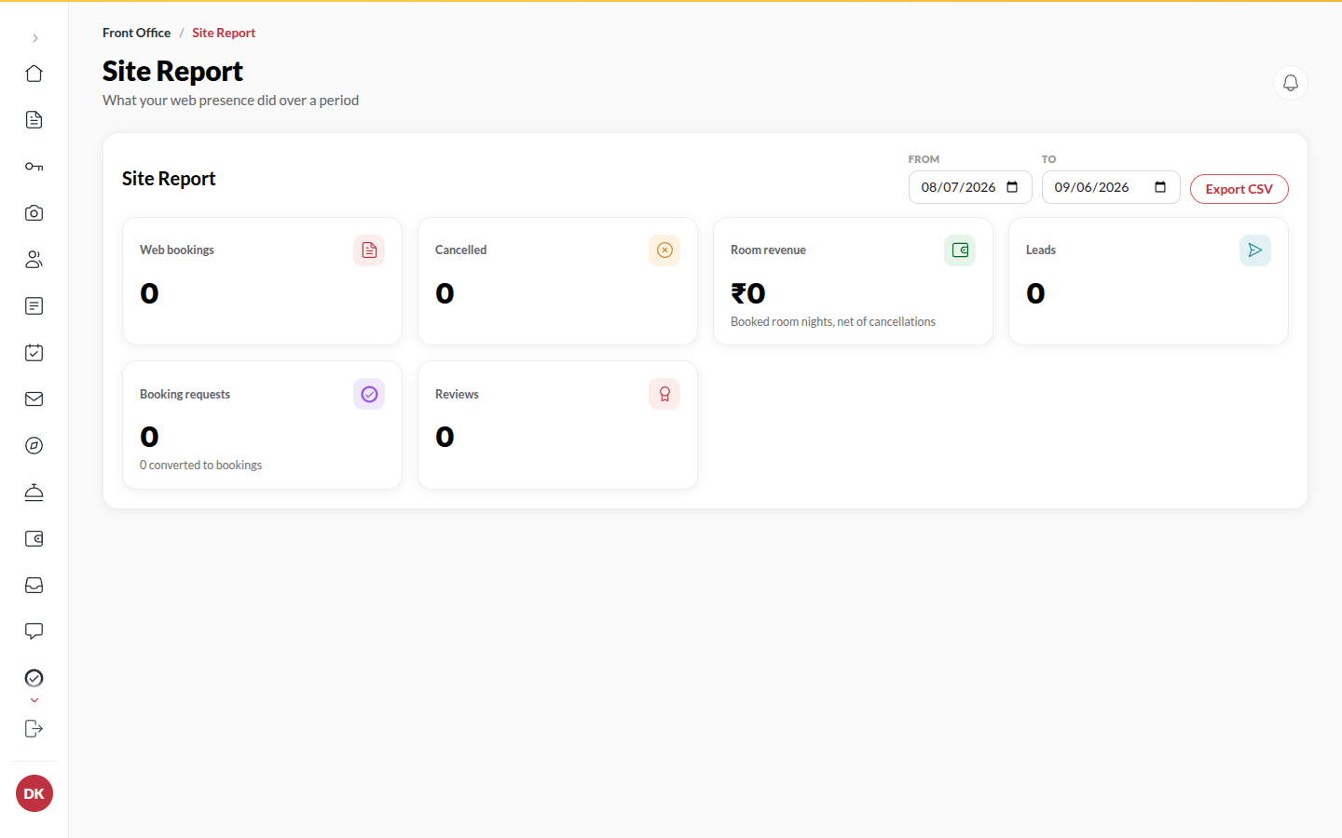Open the wallet icon in the sidebar
This screenshot has width=1342, height=838.
34,539
